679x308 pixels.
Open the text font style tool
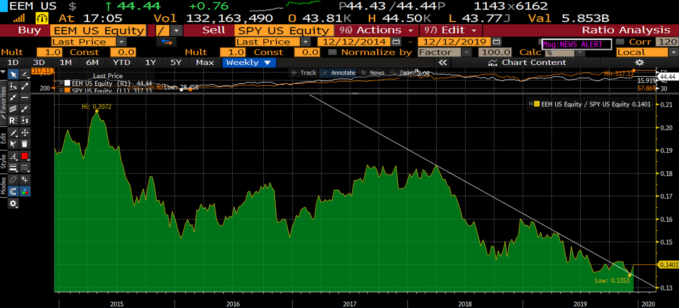pyautogui.click(x=13, y=156)
